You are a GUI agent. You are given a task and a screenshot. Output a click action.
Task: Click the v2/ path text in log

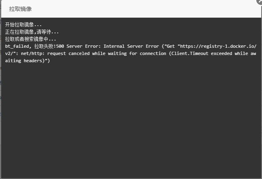tap(9, 53)
